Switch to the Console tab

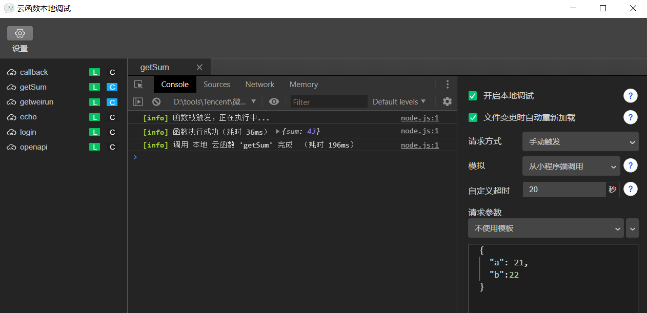pos(175,85)
